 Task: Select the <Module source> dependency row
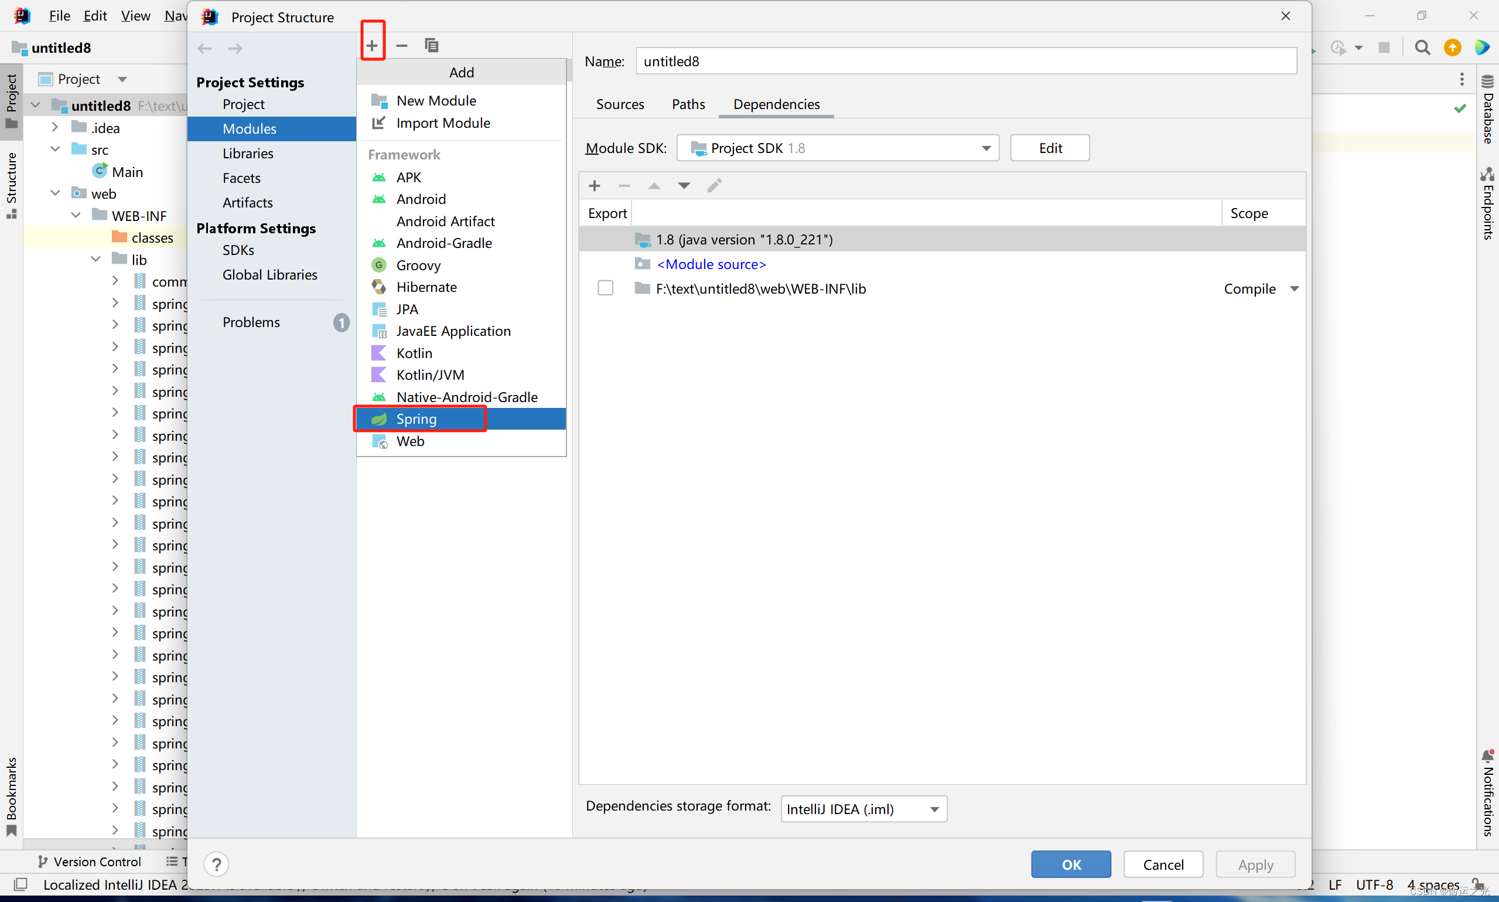(x=942, y=264)
